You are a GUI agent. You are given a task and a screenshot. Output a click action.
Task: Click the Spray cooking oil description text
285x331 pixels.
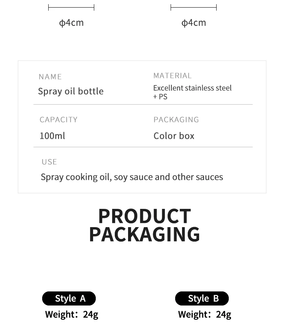click(x=132, y=177)
